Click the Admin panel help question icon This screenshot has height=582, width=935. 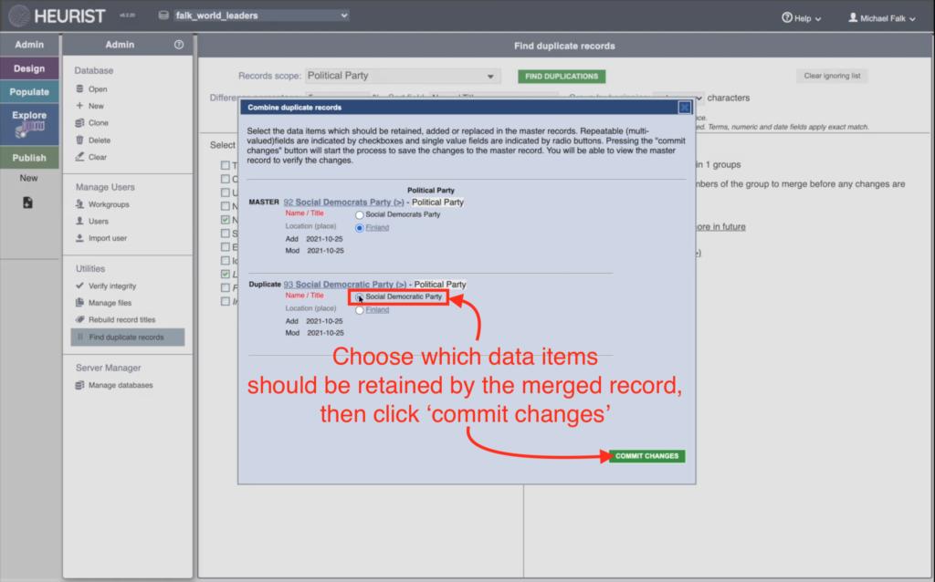click(179, 45)
